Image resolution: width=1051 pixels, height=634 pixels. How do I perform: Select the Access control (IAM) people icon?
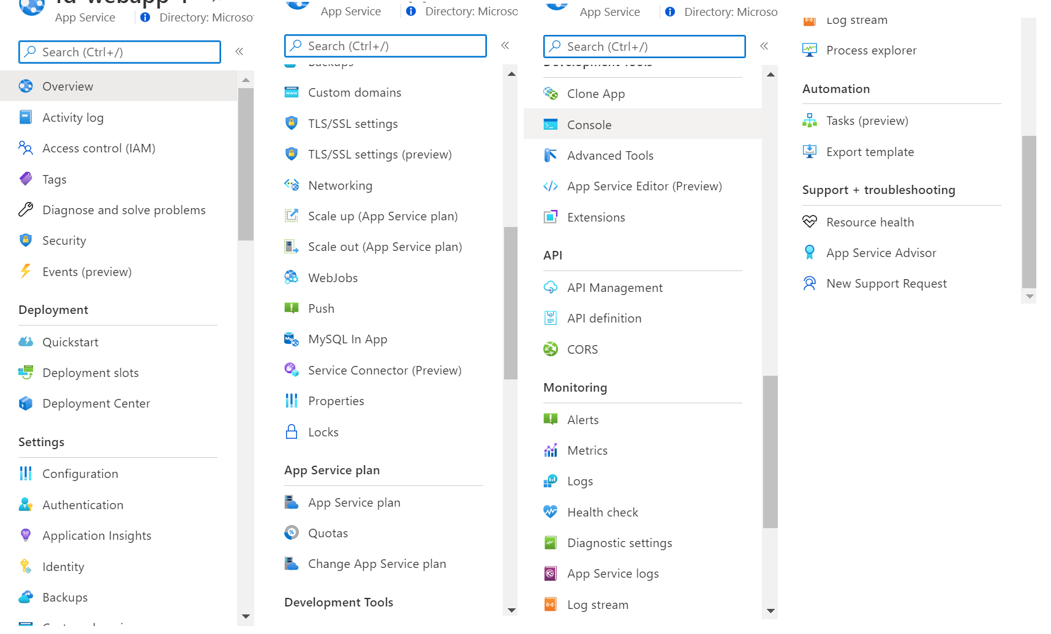click(26, 148)
